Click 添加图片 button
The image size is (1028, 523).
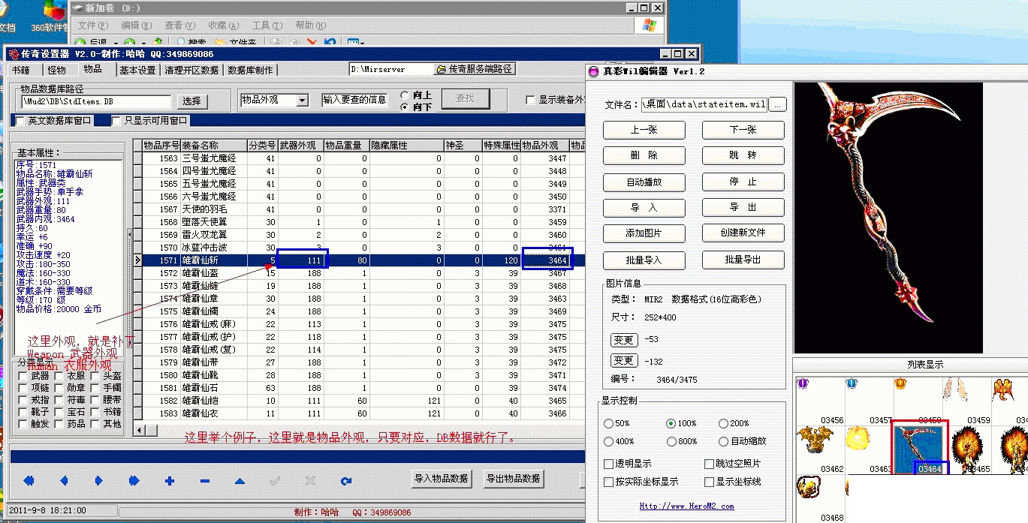point(644,233)
